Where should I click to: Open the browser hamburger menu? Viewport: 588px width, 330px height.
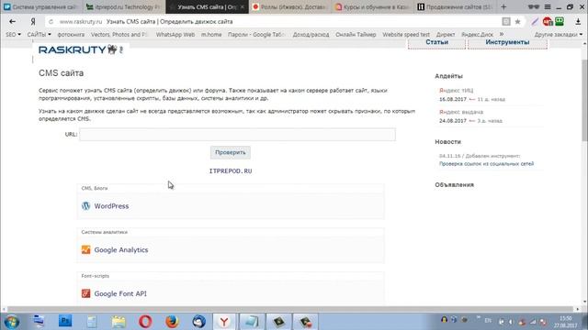[x=548, y=6]
